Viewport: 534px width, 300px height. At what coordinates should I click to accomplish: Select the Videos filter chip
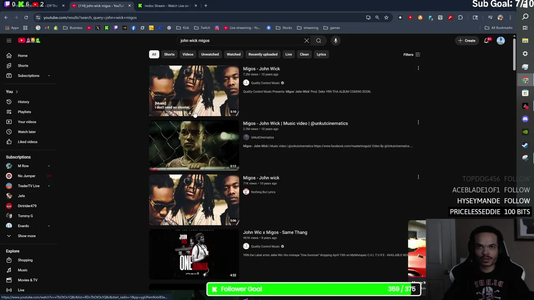tap(188, 54)
